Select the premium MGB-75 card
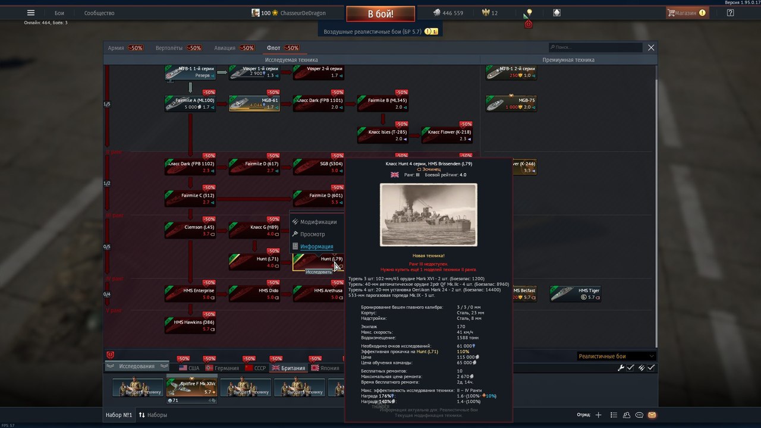 pyautogui.click(x=511, y=103)
